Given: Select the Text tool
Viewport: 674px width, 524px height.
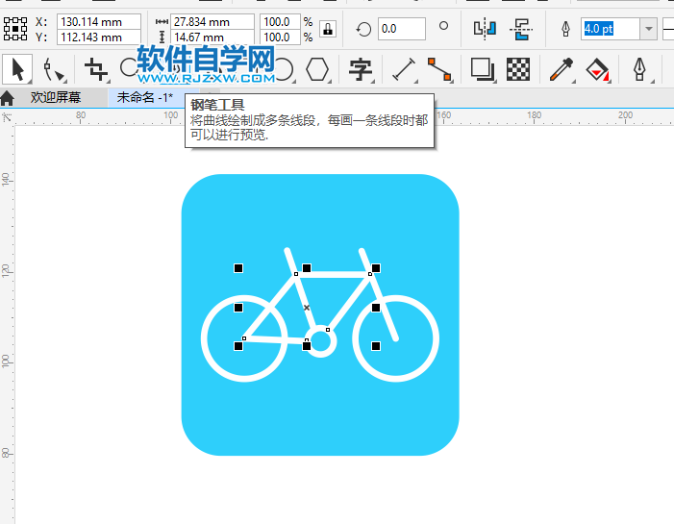Looking at the screenshot, I should click(361, 69).
